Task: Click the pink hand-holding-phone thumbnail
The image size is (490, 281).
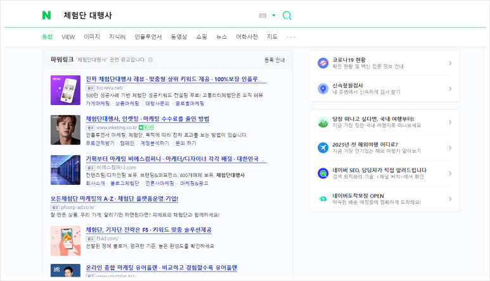Action: pyautogui.click(x=65, y=240)
